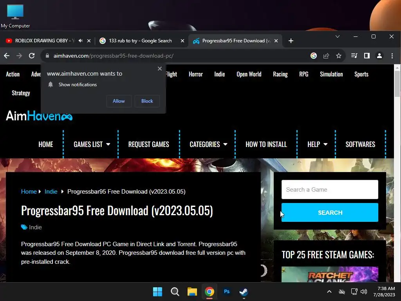Go back to the previous page

coord(7,56)
